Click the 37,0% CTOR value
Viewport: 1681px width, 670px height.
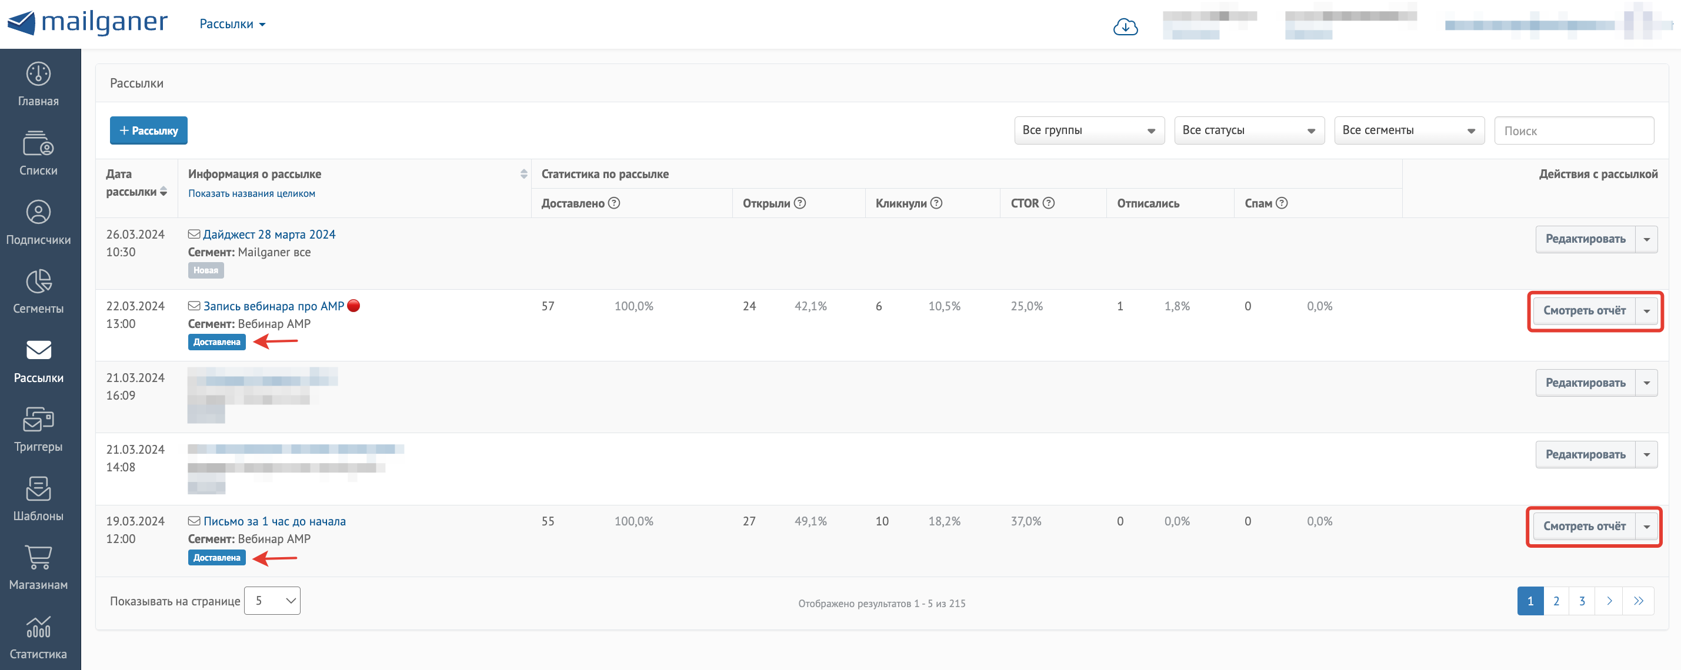tap(1026, 521)
